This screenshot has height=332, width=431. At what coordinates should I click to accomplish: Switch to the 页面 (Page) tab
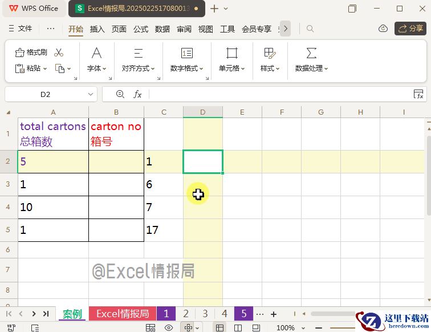[x=119, y=29]
